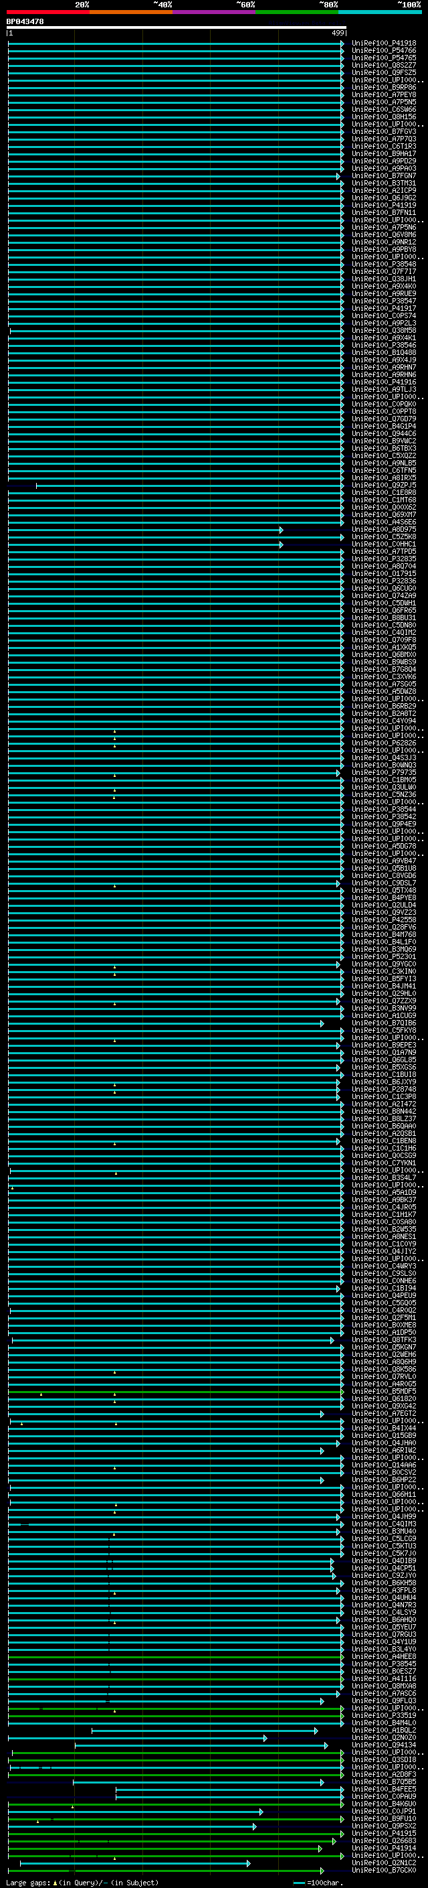This screenshot has width=428, height=1888.
Task: Click the red 20% identity legend color
Action: 47,12
